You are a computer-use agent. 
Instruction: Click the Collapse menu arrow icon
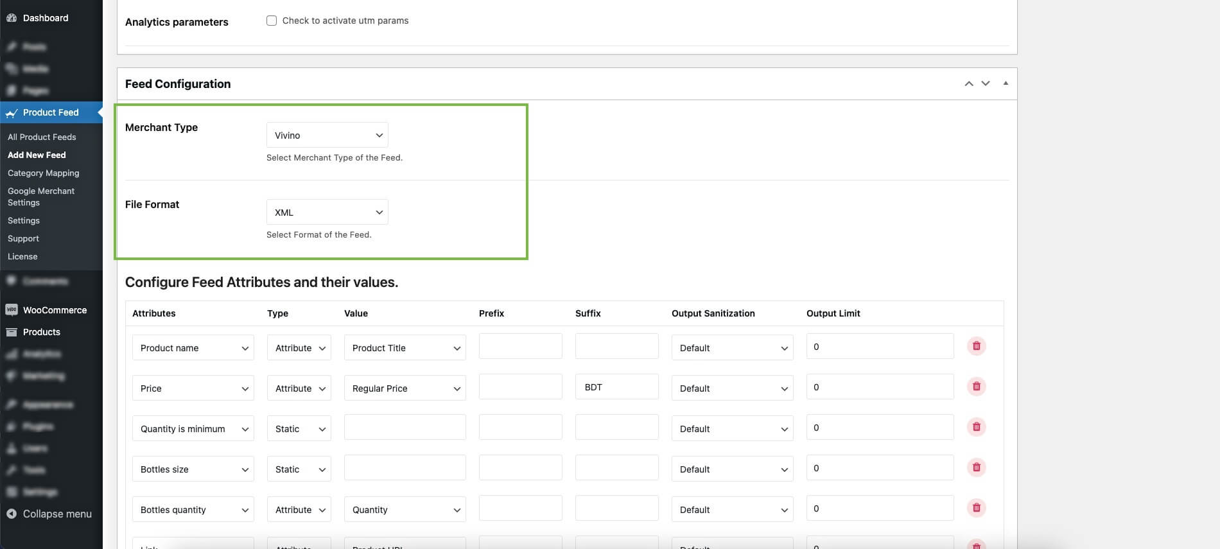[12, 514]
